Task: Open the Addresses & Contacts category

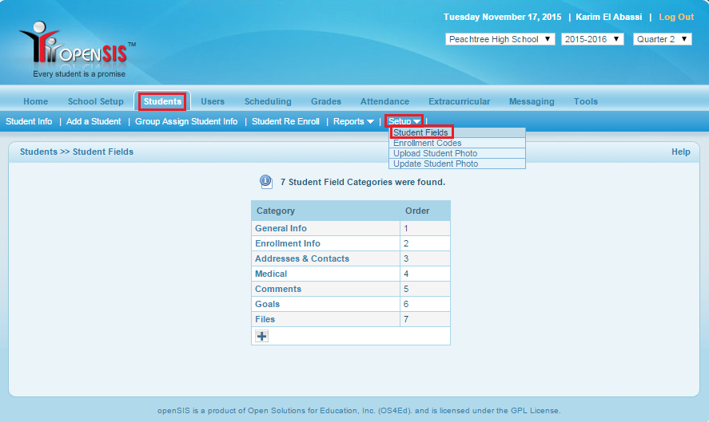Action: point(301,258)
